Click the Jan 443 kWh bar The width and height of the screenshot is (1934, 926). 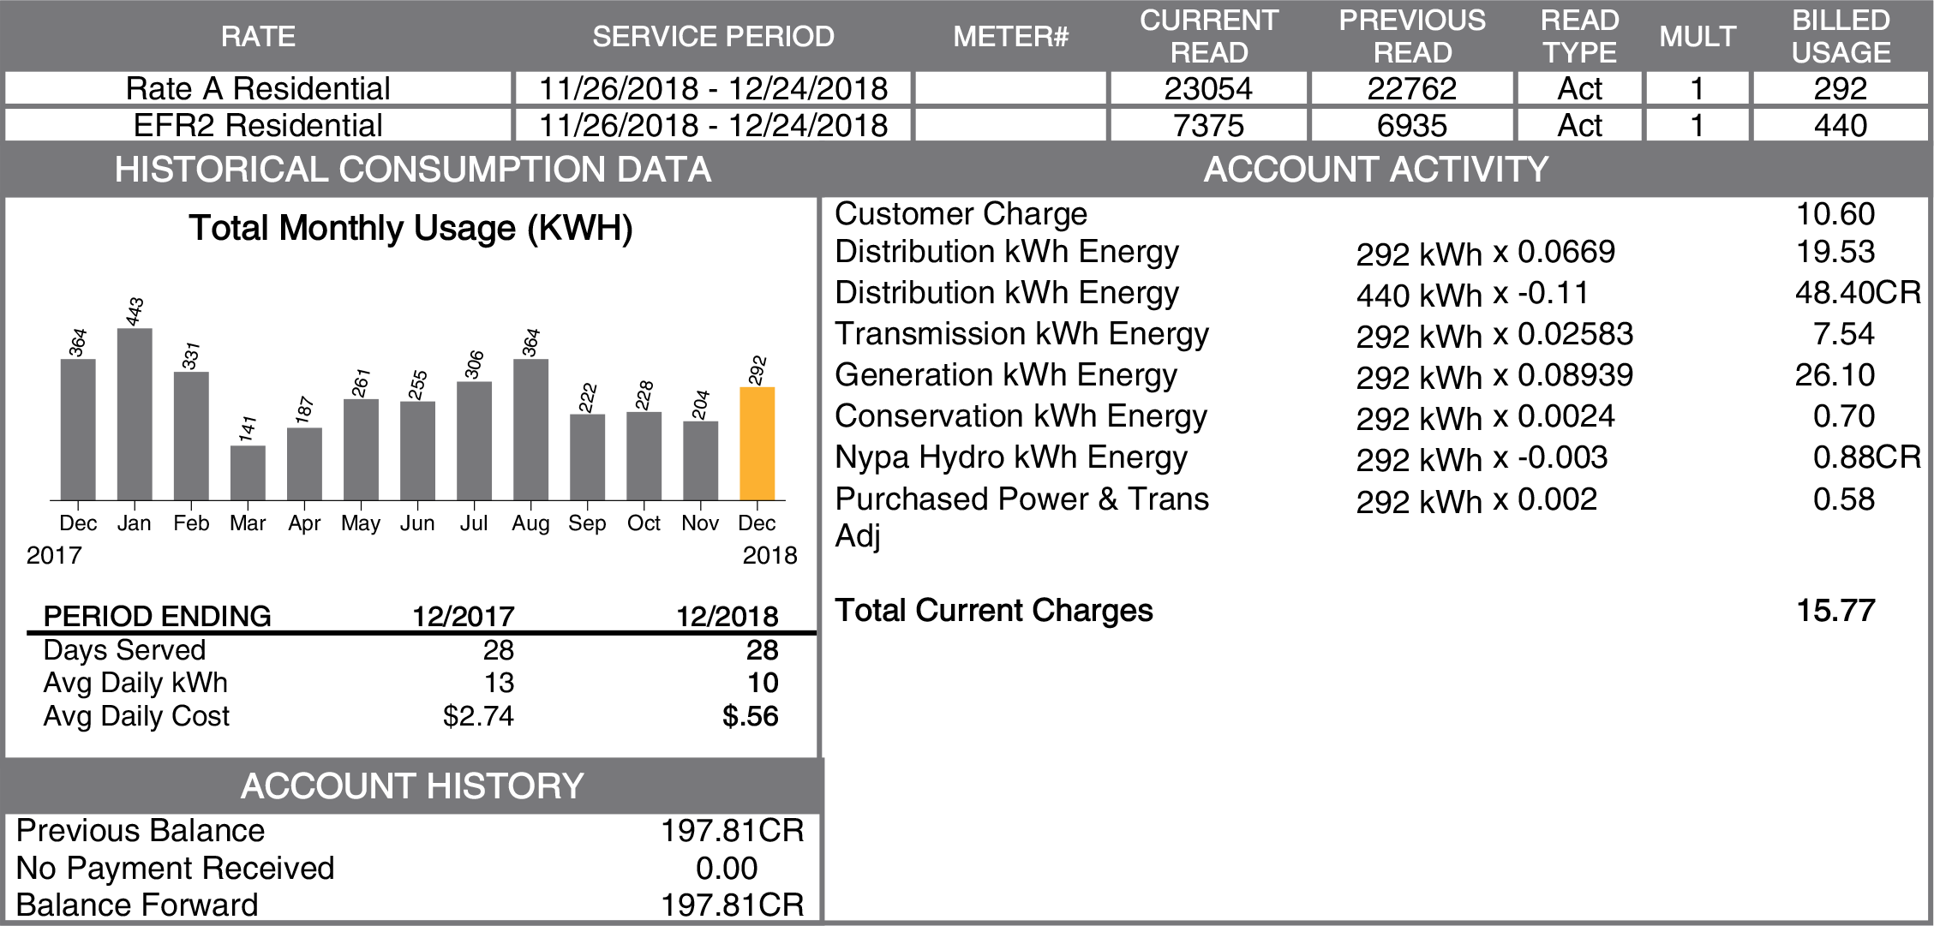(135, 415)
